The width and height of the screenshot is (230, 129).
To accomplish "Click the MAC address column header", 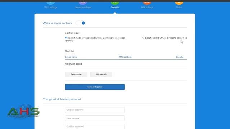I will (125, 57).
